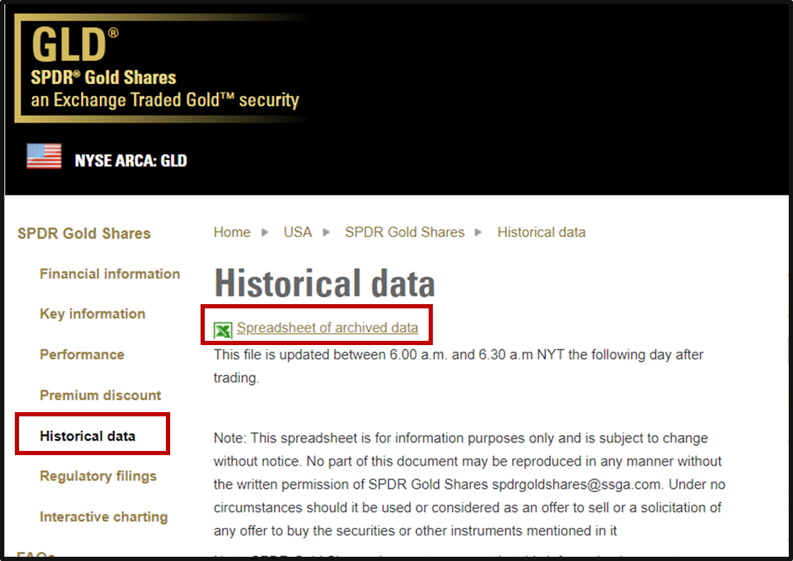Select Historical data in the sidebar
The width and height of the screenshot is (793, 561).
coord(88,435)
